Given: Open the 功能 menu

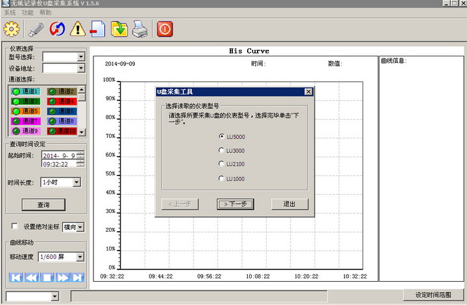Looking at the screenshot, I should coord(27,12).
